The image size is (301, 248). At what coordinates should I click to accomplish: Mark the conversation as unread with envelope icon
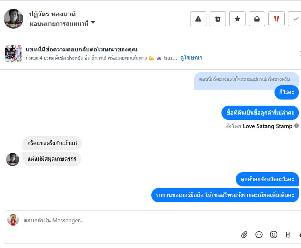point(257,19)
